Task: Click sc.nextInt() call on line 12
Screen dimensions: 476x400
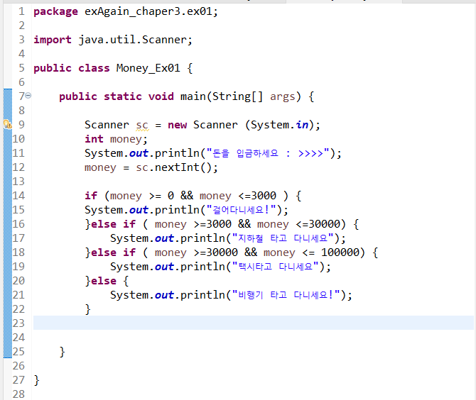Action: (177, 167)
